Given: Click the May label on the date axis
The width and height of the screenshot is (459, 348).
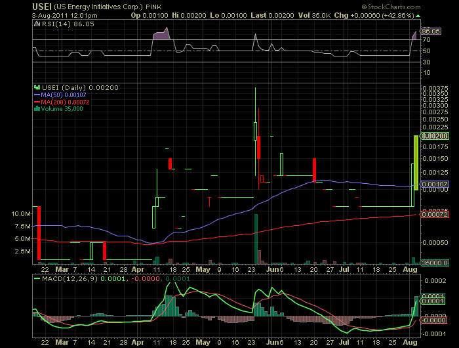Looking at the screenshot, I should point(203,269).
